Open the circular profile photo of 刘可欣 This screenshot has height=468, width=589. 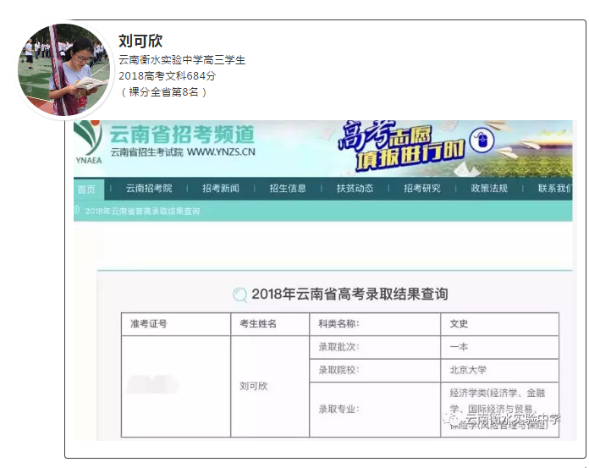pyautogui.click(x=63, y=70)
